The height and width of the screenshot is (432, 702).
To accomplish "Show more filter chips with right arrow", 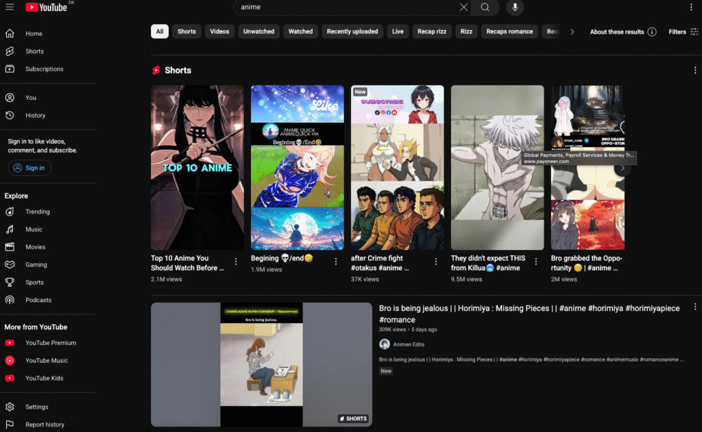I will click(x=572, y=31).
